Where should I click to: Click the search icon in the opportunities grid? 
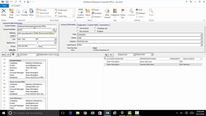[x=105, y=59]
